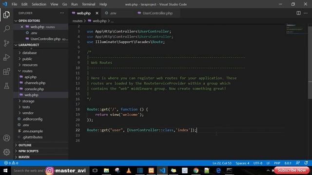Click the Visual Studio Code taskbar icon
Viewport: 312px width, 175px height.
coord(162,171)
